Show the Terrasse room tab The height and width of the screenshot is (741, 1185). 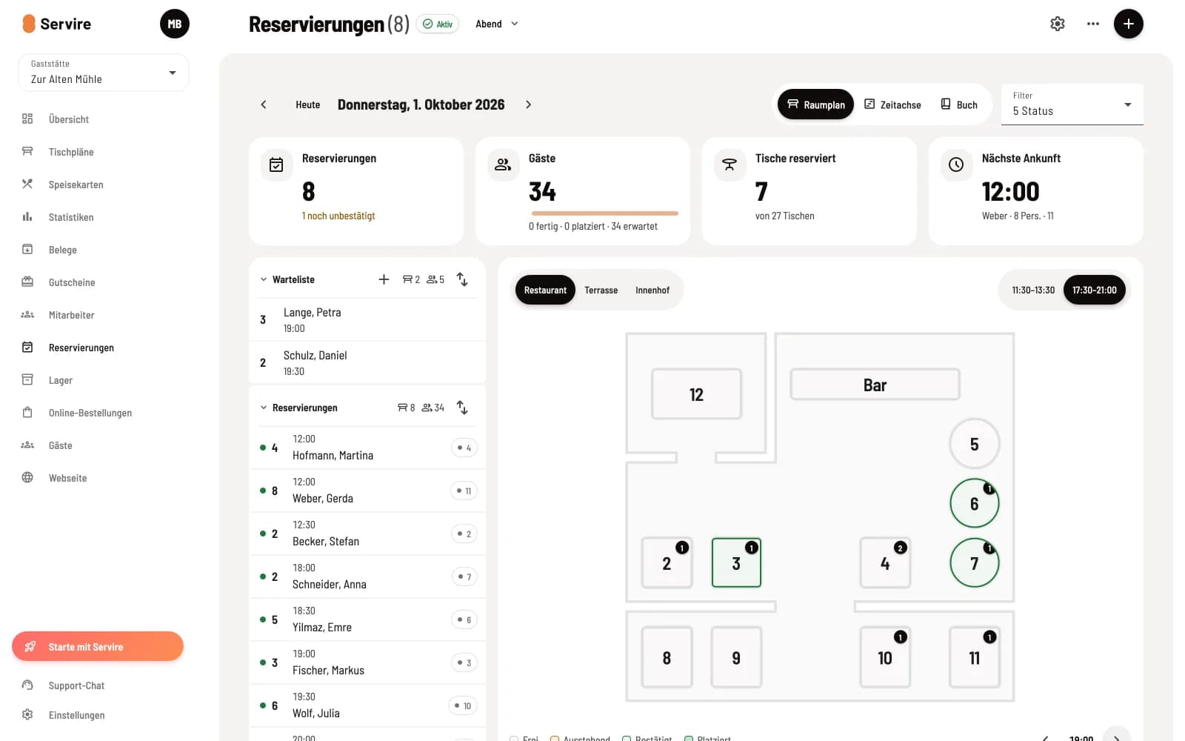pyautogui.click(x=601, y=290)
